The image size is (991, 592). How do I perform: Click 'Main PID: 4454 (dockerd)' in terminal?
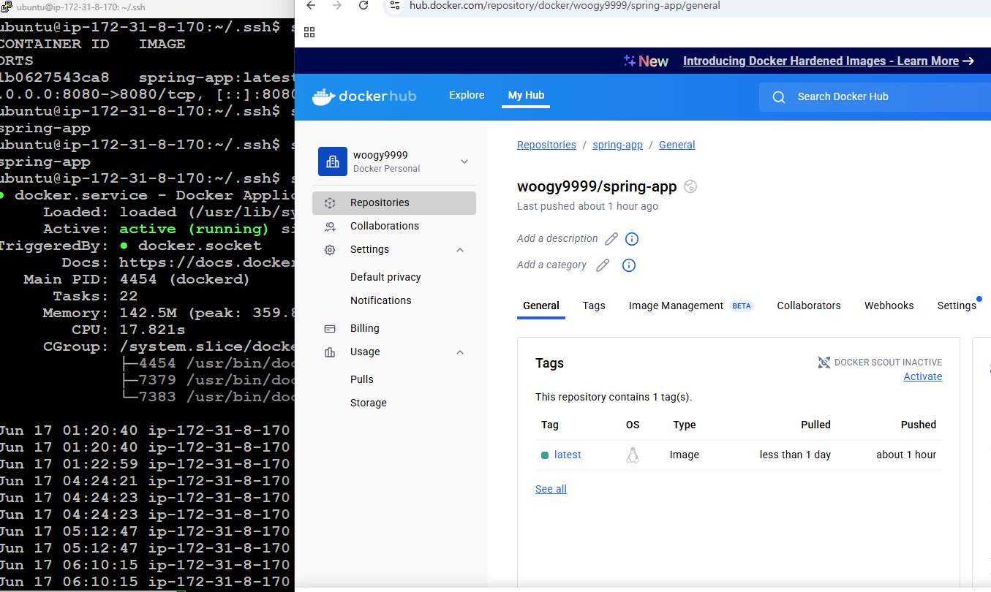click(137, 279)
